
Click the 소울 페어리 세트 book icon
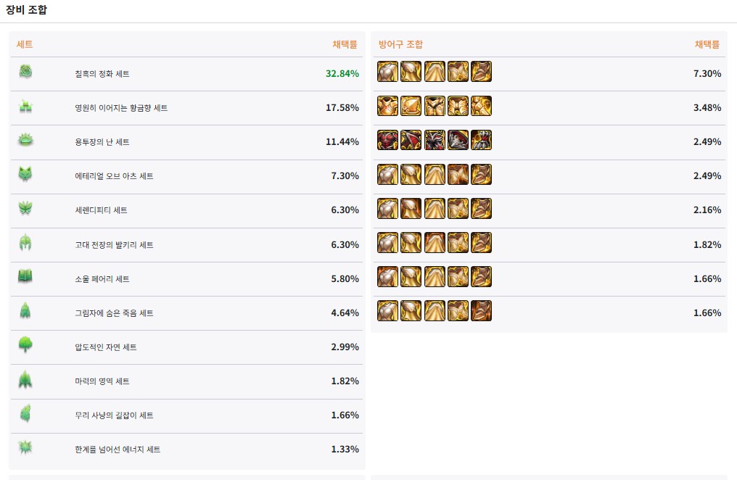[25, 277]
